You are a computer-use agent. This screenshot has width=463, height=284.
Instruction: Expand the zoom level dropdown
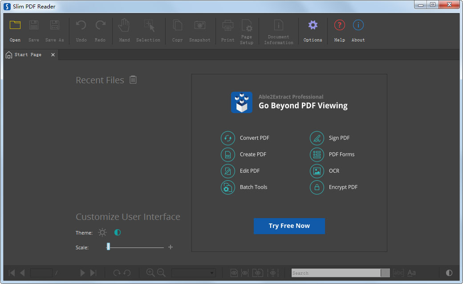coord(212,273)
